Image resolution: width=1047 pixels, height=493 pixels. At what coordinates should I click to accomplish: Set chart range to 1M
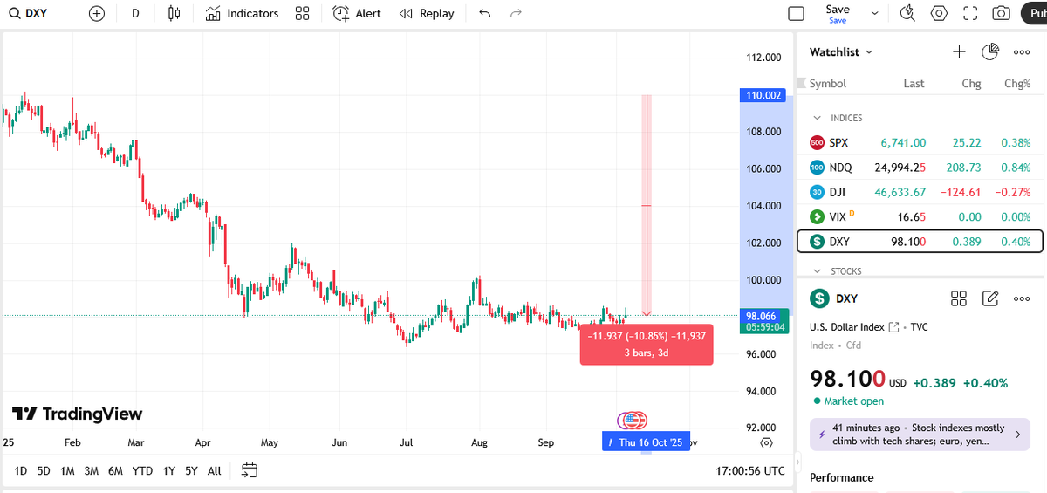67,471
